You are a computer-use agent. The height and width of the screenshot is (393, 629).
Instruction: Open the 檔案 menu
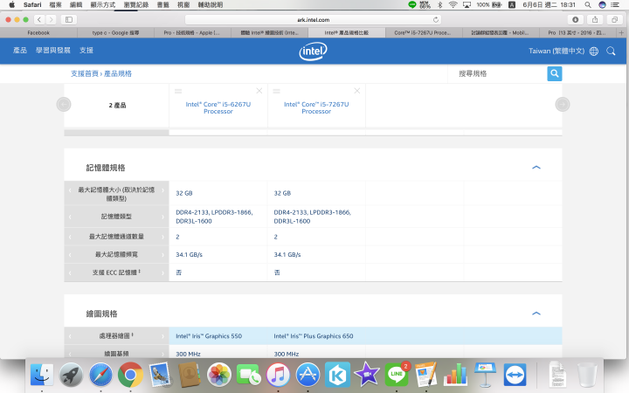pos(55,5)
